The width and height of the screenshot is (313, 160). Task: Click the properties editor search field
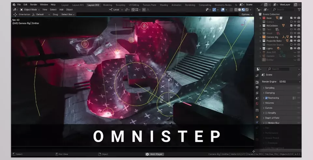tap(278, 69)
